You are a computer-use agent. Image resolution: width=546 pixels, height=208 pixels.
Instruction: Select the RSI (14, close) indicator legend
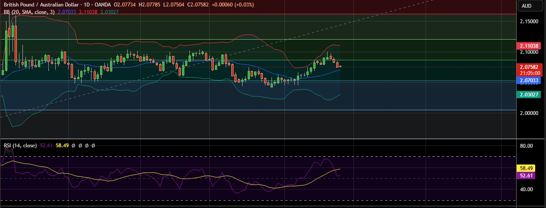pyautogui.click(x=20, y=146)
